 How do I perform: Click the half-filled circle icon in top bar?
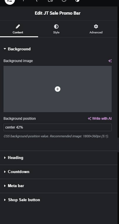pyautogui.click(x=77, y=1)
